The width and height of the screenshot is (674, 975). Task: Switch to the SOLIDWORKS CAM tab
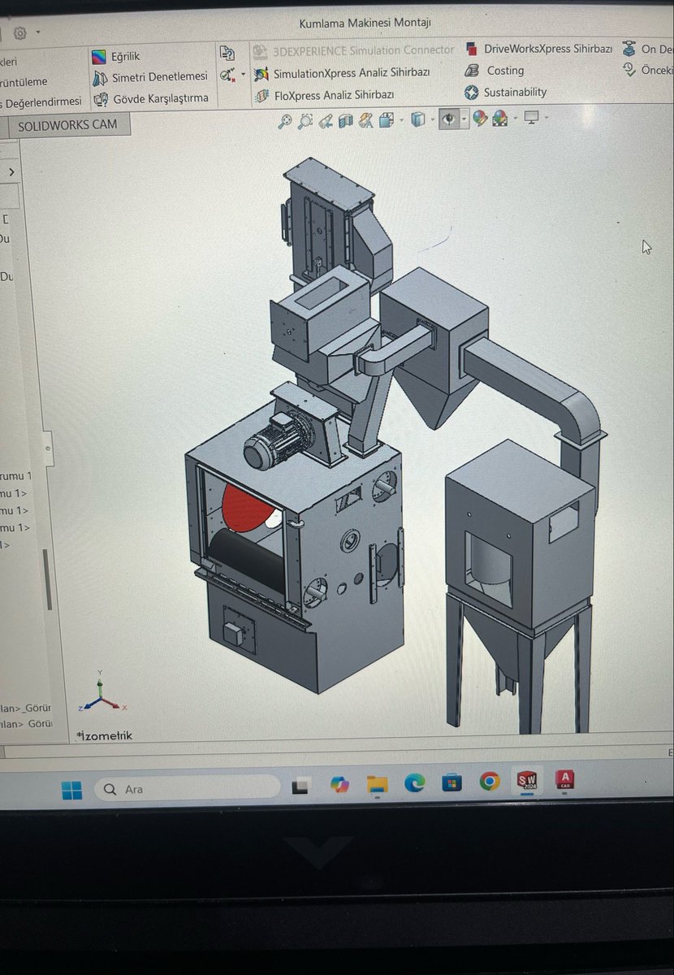tap(68, 124)
